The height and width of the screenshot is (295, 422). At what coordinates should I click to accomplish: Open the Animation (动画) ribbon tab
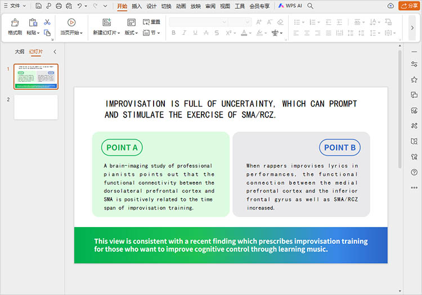click(181, 6)
